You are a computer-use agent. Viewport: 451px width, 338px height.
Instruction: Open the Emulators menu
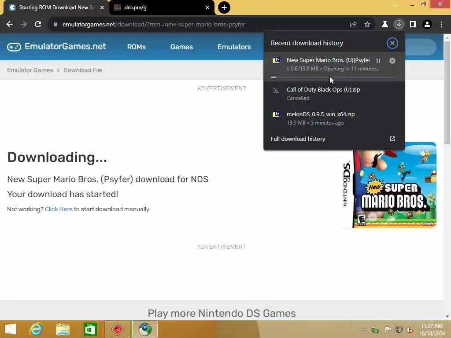tap(234, 47)
